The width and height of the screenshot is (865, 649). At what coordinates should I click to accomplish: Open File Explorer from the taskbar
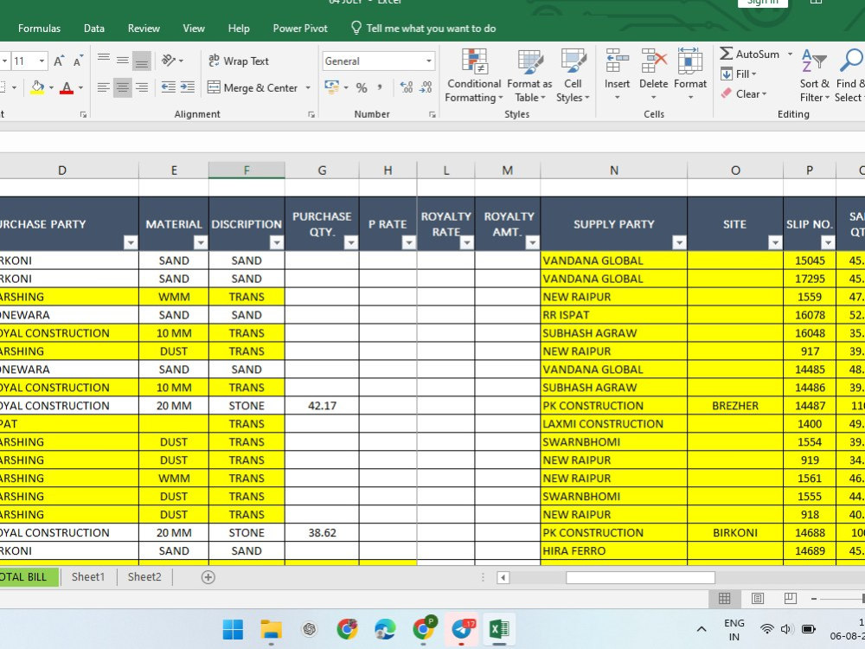click(x=271, y=629)
